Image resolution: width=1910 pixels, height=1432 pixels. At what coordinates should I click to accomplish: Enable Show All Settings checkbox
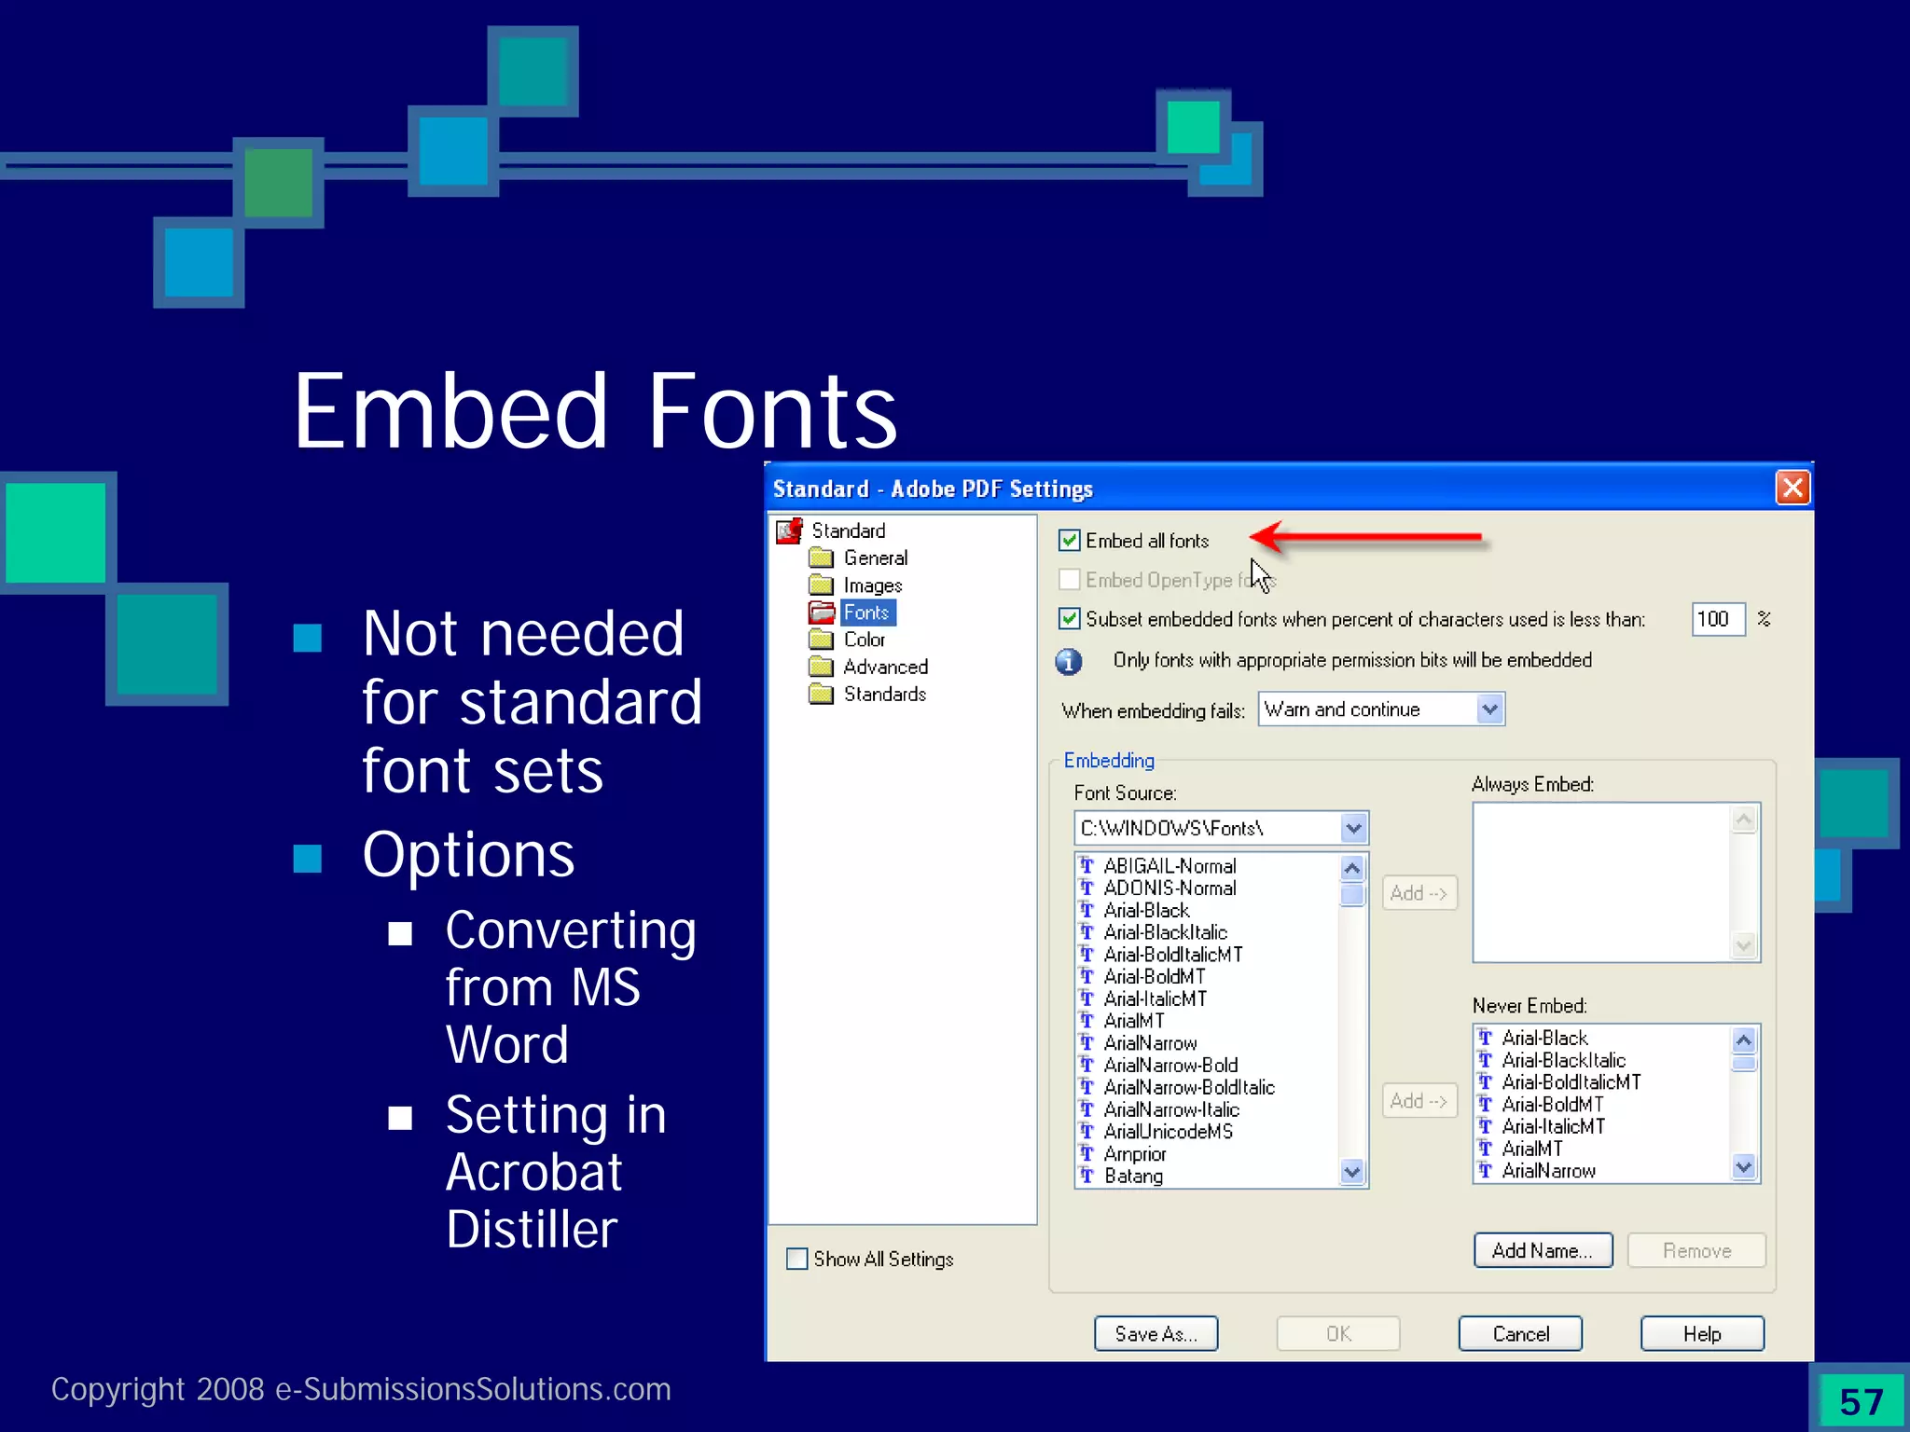point(797,1259)
